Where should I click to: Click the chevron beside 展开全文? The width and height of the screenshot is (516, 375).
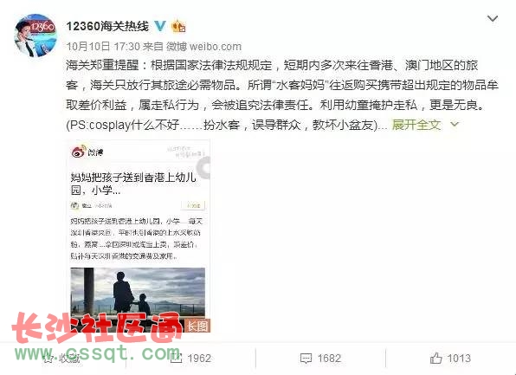pos(455,125)
